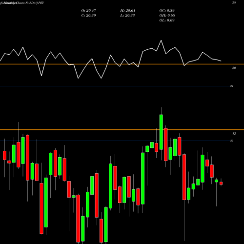The width and height of the screenshot is (244, 244).
Task: Click the 12 label below lower orange line
Action: 234,134
